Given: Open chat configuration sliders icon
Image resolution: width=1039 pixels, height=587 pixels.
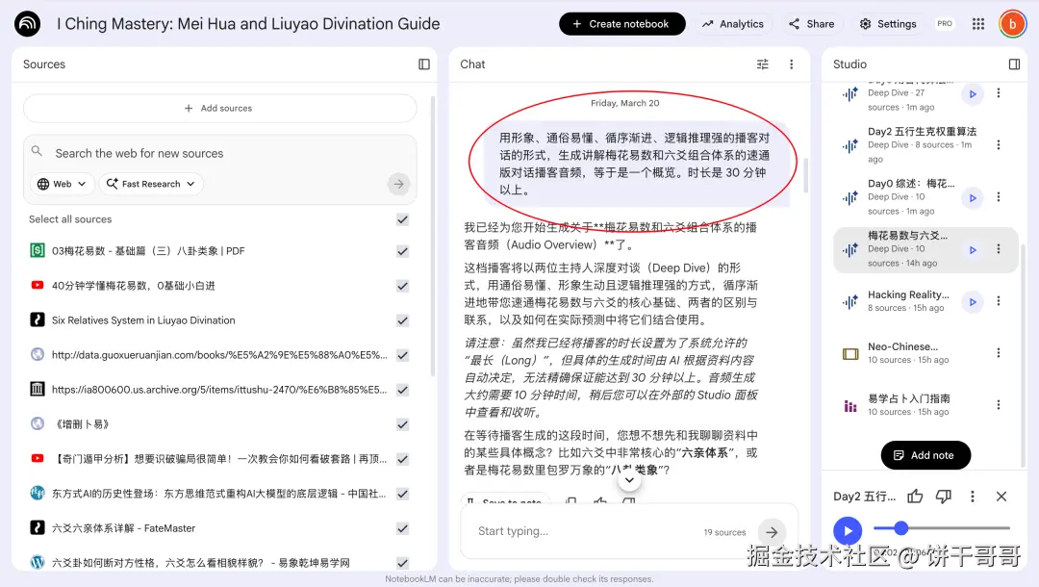Looking at the screenshot, I should coord(763,64).
